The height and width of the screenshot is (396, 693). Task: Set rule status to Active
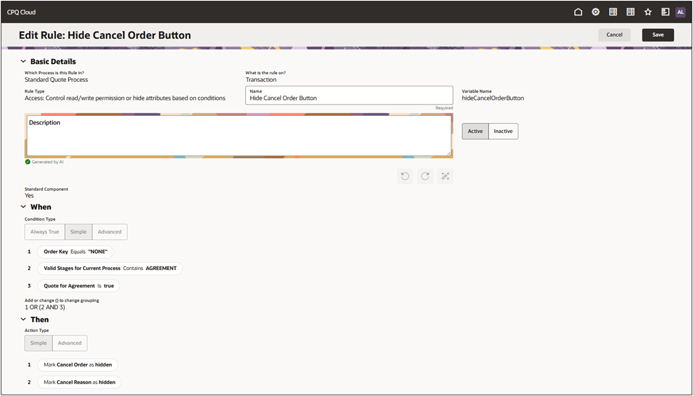click(x=475, y=131)
